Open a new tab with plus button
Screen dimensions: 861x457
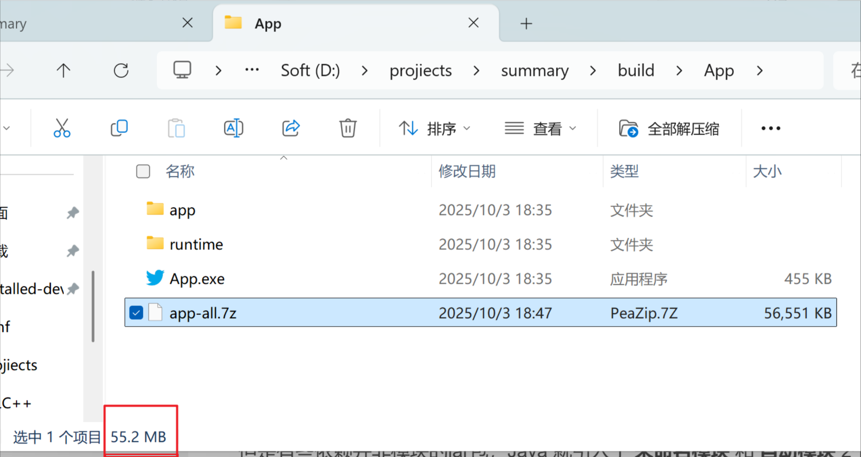coord(526,24)
